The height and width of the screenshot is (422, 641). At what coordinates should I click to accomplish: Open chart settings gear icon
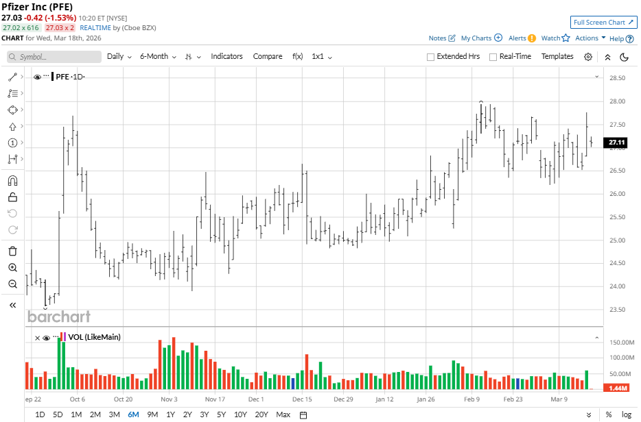click(588, 57)
